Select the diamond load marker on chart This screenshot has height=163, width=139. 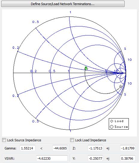point(120,86)
